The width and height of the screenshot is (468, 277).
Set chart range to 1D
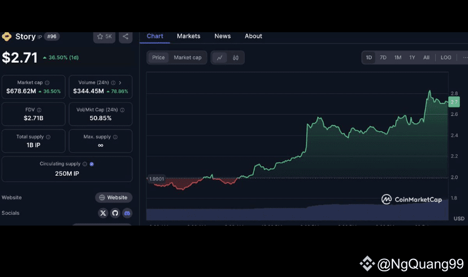click(369, 57)
